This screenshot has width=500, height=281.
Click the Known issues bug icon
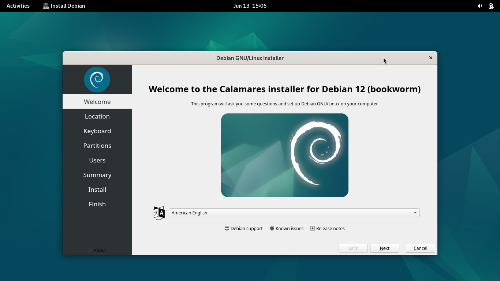(272, 228)
